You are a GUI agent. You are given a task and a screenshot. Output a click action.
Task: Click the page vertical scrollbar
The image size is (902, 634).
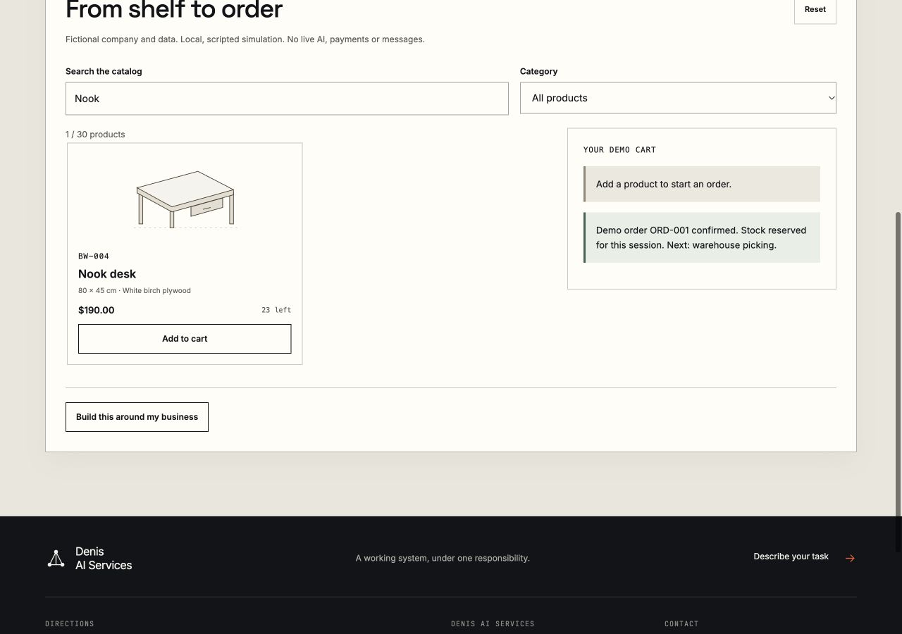[x=898, y=380]
